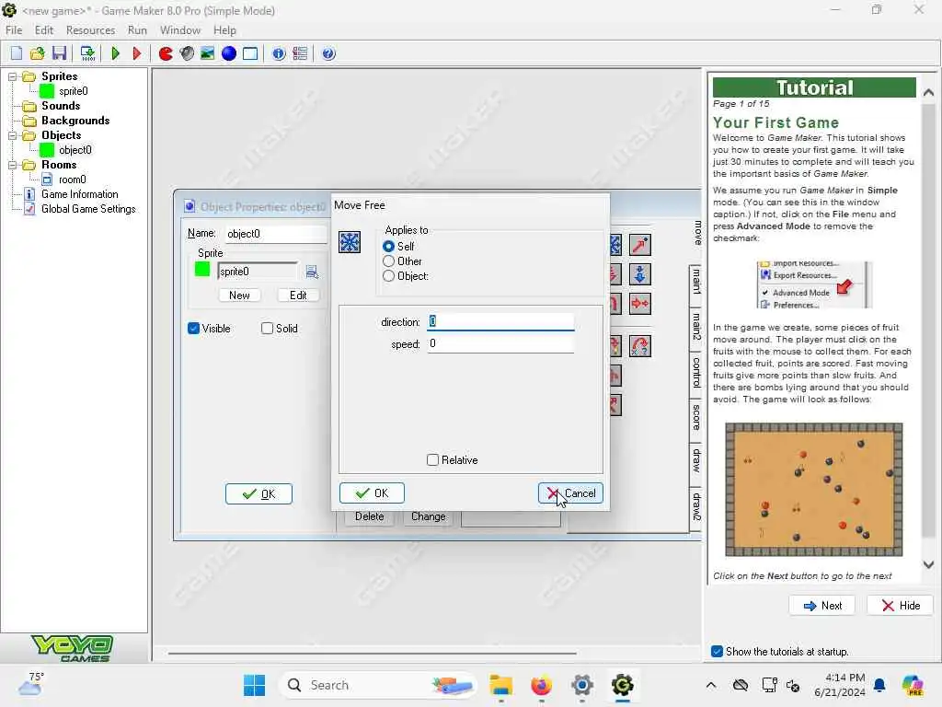This screenshot has width=942, height=707.
Task: Create a new sound resource
Action: point(187,53)
